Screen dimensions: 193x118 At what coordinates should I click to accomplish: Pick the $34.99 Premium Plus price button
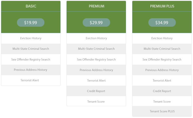point(162,23)
